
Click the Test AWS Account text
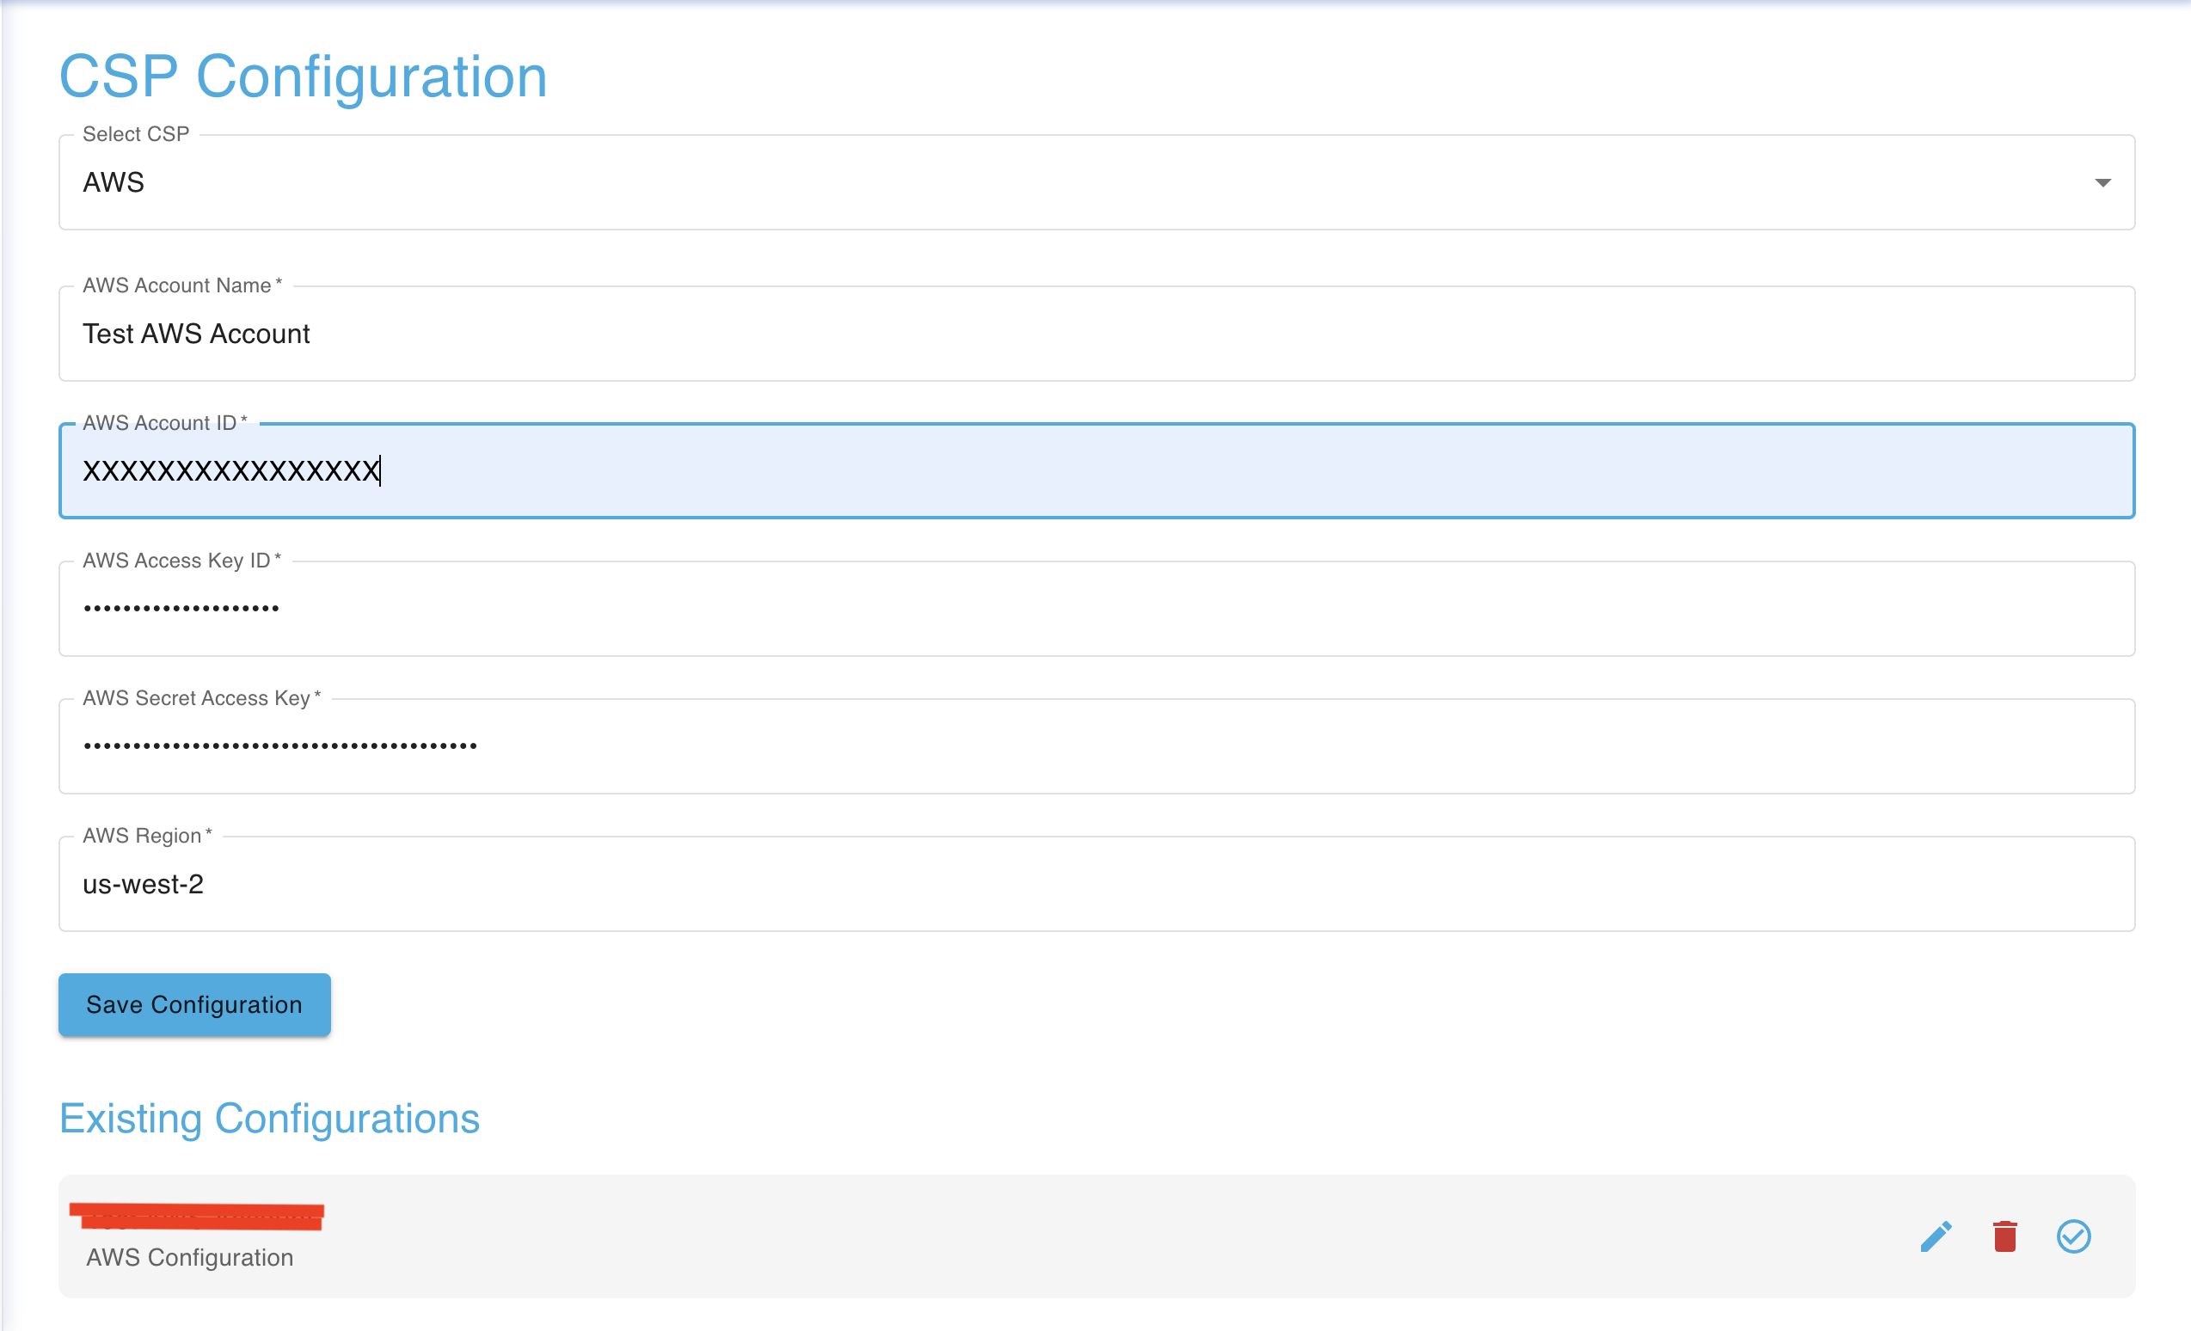197,334
